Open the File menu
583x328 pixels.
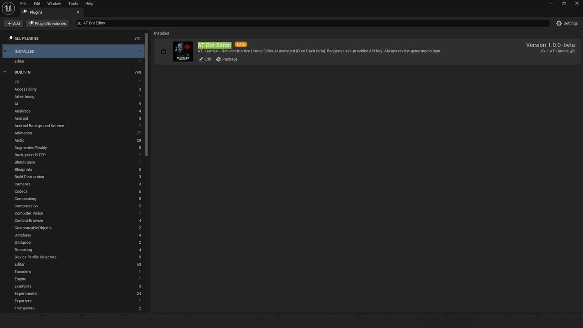point(23,4)
